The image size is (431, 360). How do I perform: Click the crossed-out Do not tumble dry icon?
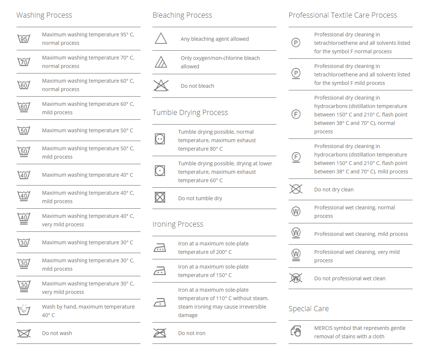click(160, 198)
